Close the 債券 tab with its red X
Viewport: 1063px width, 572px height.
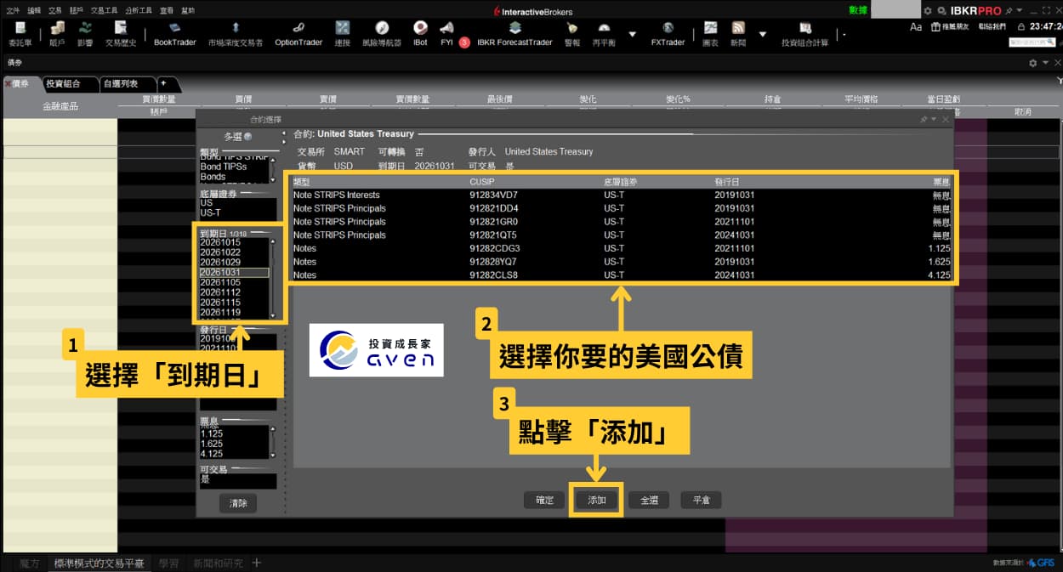[8, 83]
